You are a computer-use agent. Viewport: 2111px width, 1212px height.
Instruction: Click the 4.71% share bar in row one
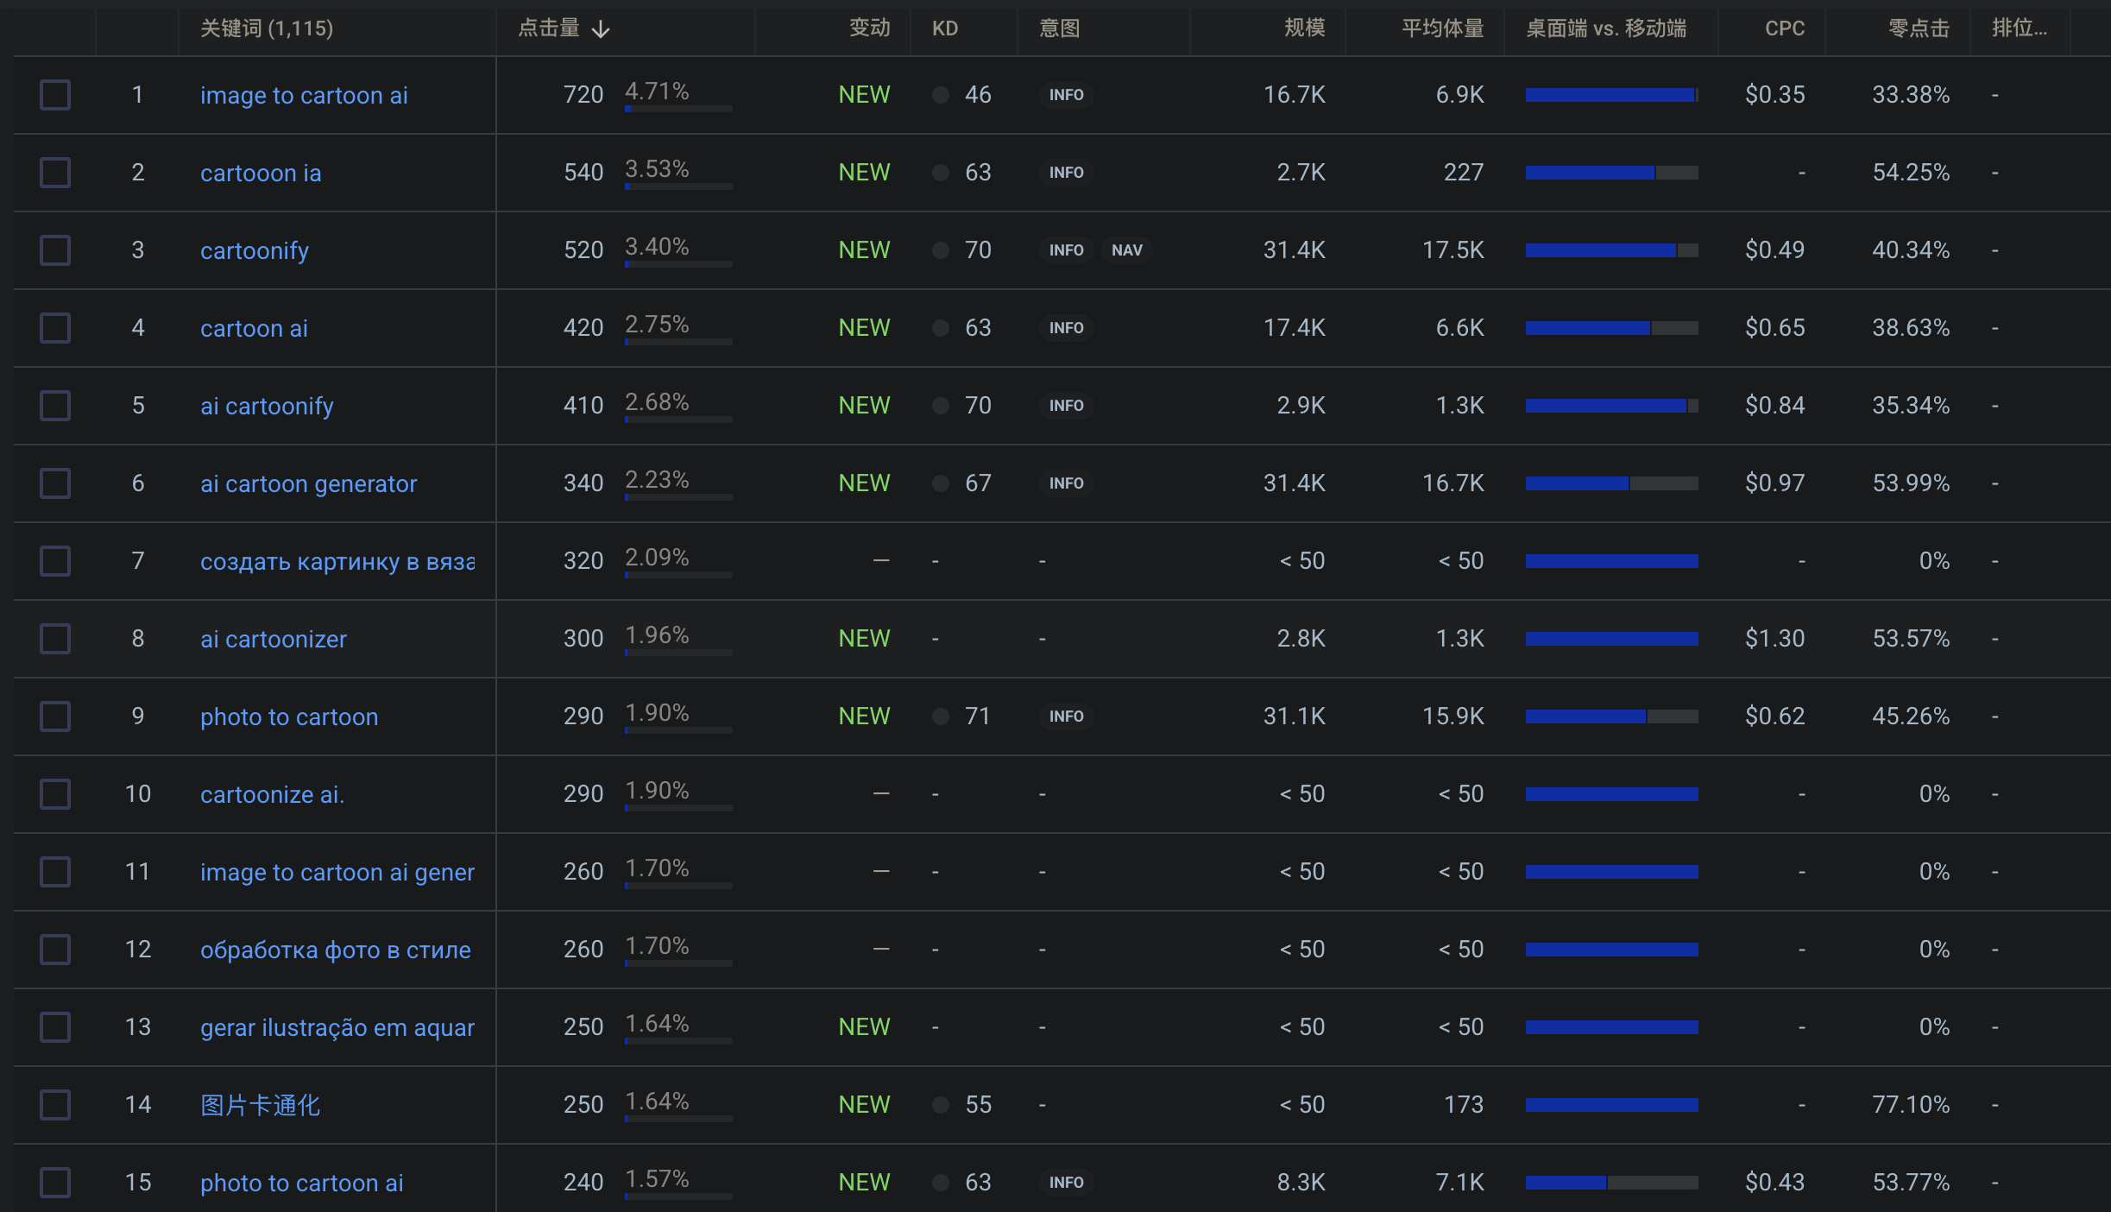[x=678, y=109]
